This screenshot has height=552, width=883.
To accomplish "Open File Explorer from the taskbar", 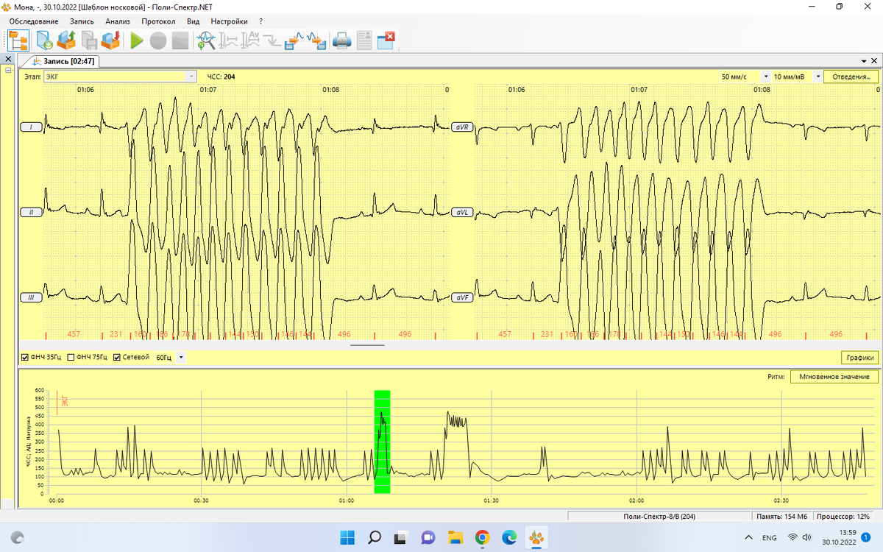I will 455,537.
